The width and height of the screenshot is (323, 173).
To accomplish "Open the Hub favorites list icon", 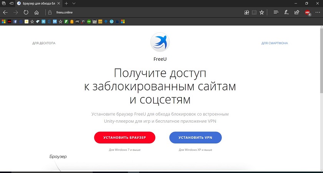I will (276, 12).
